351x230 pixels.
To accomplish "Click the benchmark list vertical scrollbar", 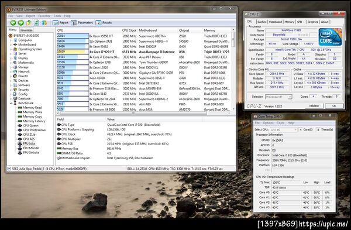I will coord(233,70).
